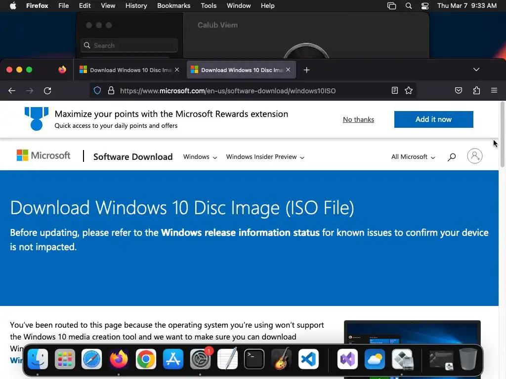List all tabs using the chevron button
The image size is (506, 379).
coord(476,70)
